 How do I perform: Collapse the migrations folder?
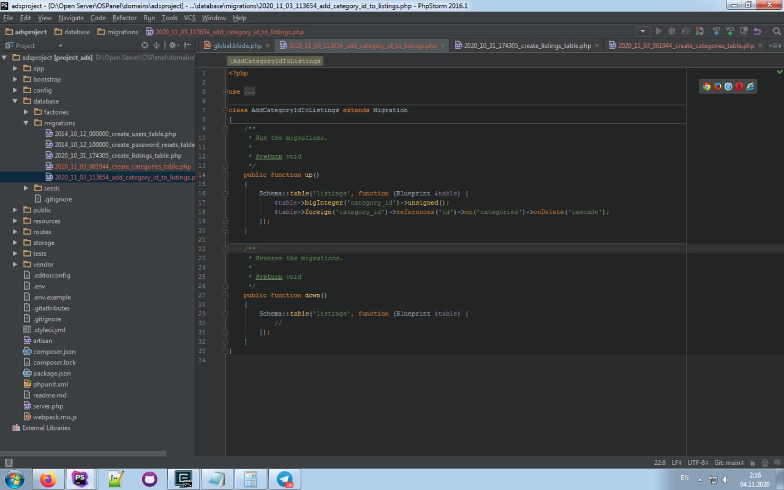[26, 123]
